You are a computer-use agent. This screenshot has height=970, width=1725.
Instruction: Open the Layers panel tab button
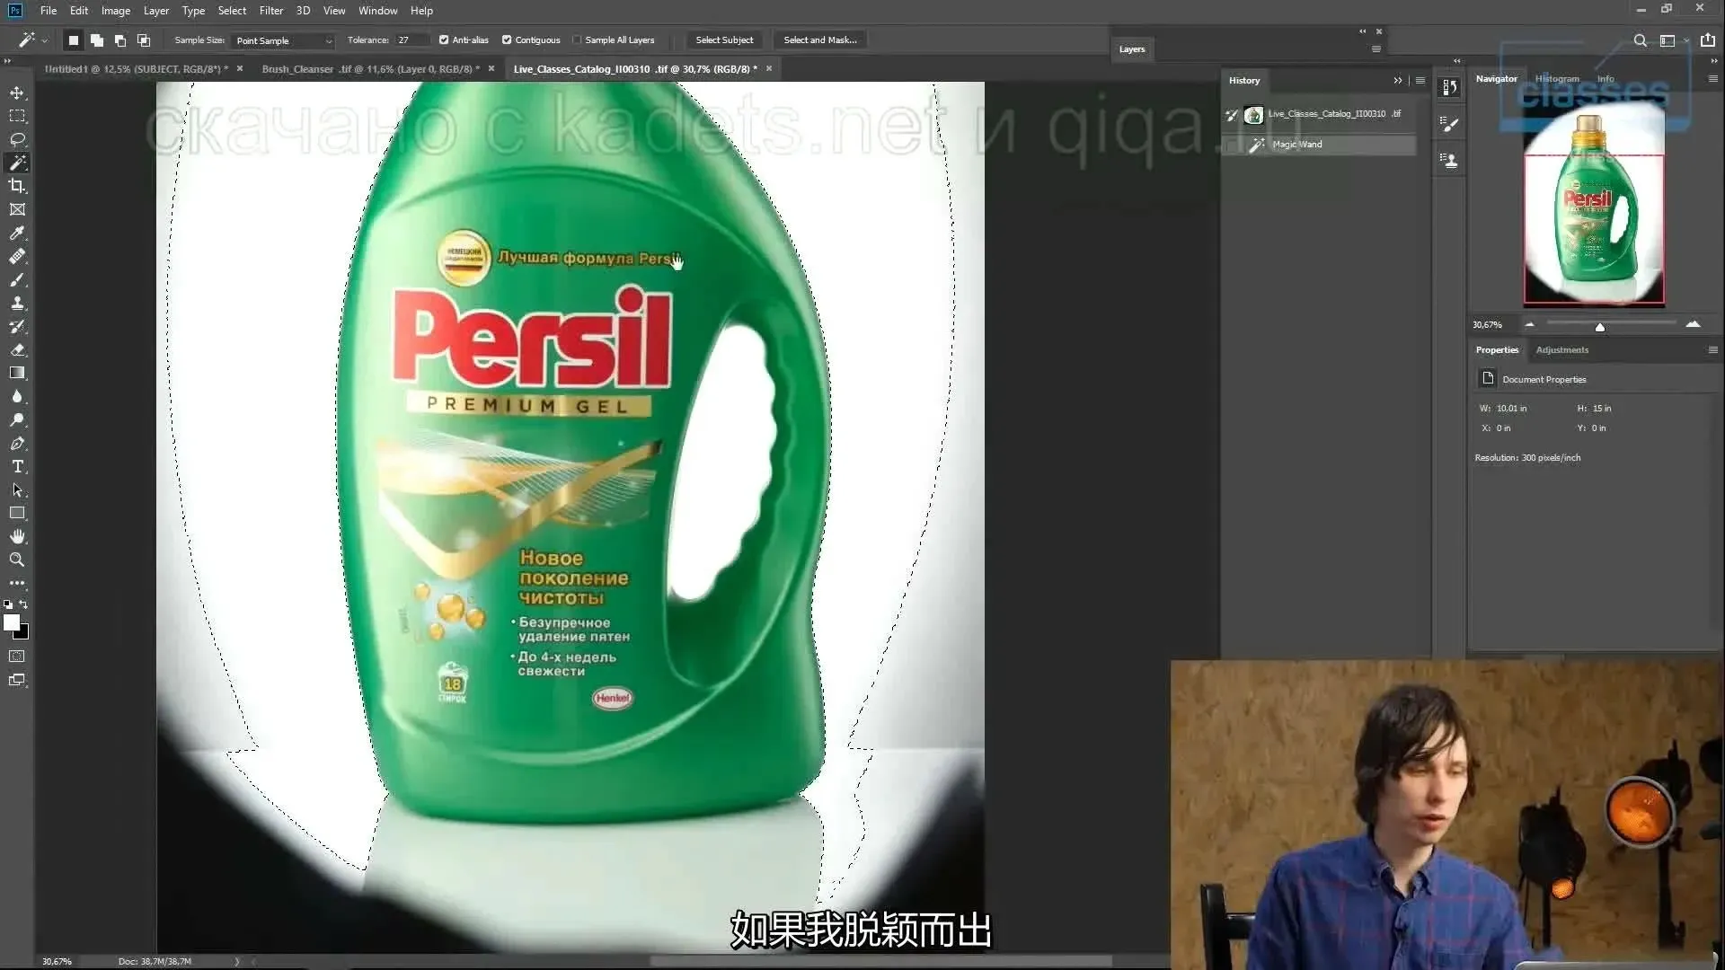[x=1132, y=49]
